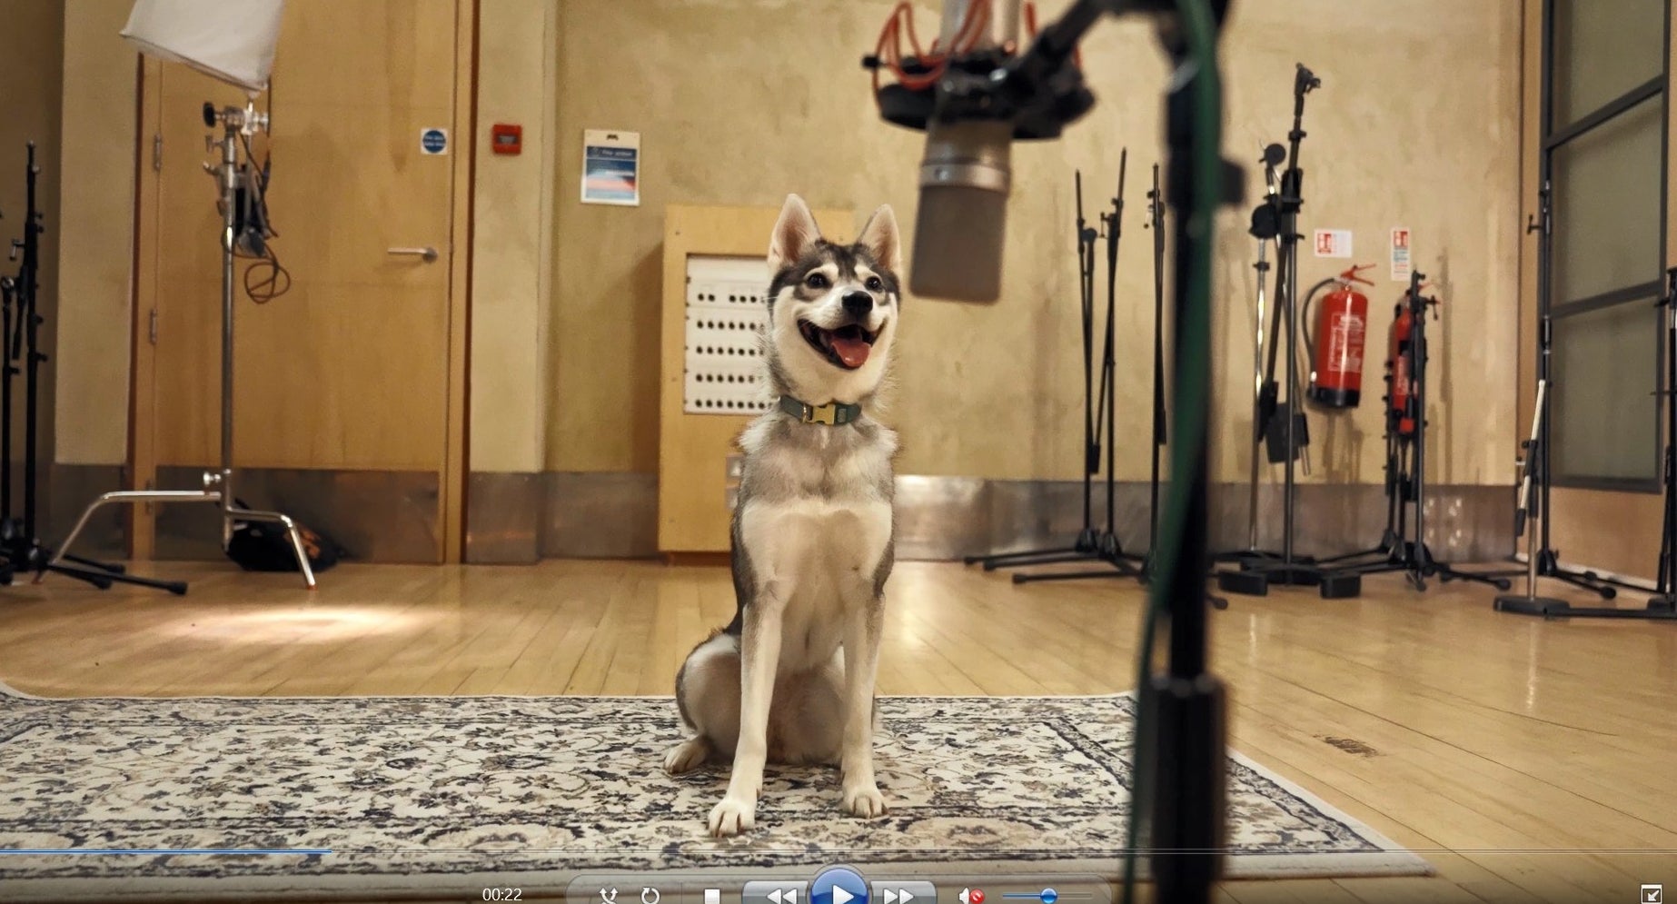Click the Next (fast forward) button
This screenshot has width=1677, height=904.
(x=898, y=896)
